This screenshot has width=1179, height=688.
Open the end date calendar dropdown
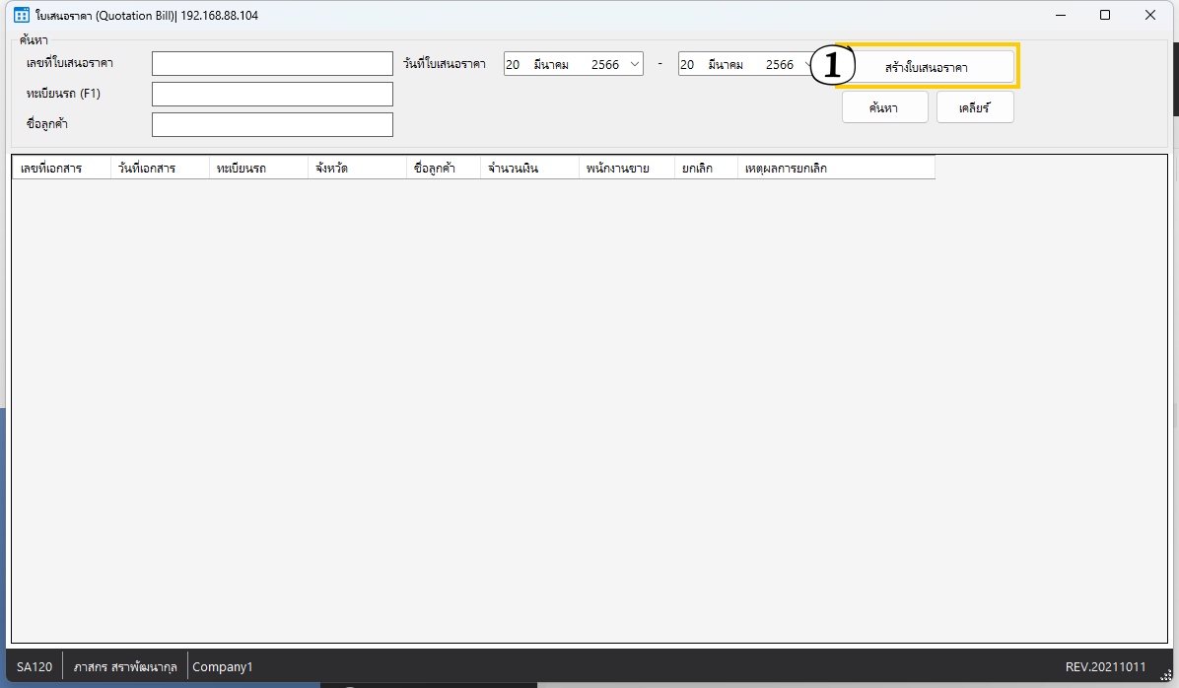(x=808, y=65)
